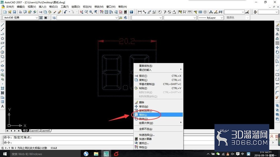Click the Radius Dimension icon

click(x=160, y=12)
